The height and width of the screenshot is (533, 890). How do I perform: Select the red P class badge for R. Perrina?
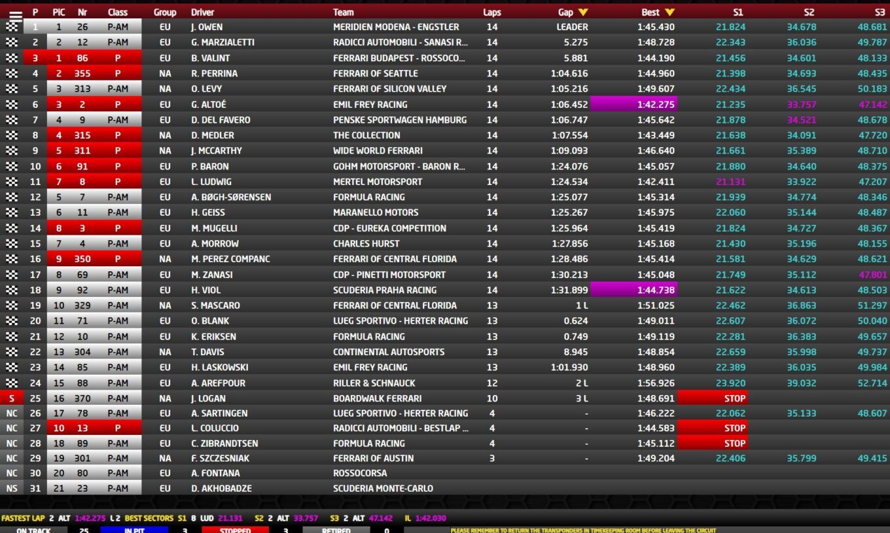(x=118, y=73)
